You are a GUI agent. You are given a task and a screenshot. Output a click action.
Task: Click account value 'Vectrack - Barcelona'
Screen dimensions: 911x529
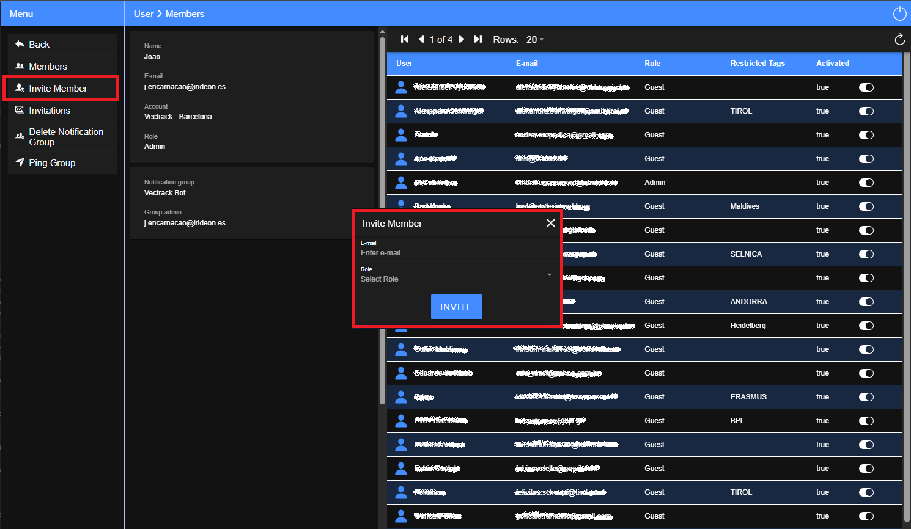point(178,117)
